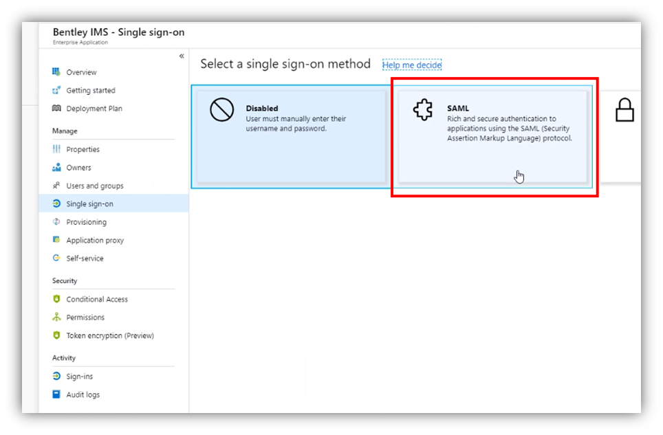The height and width of the screenshot is (435, 663).
Task: Click the 'Security' section header
Action: click(x=65, y=281)
